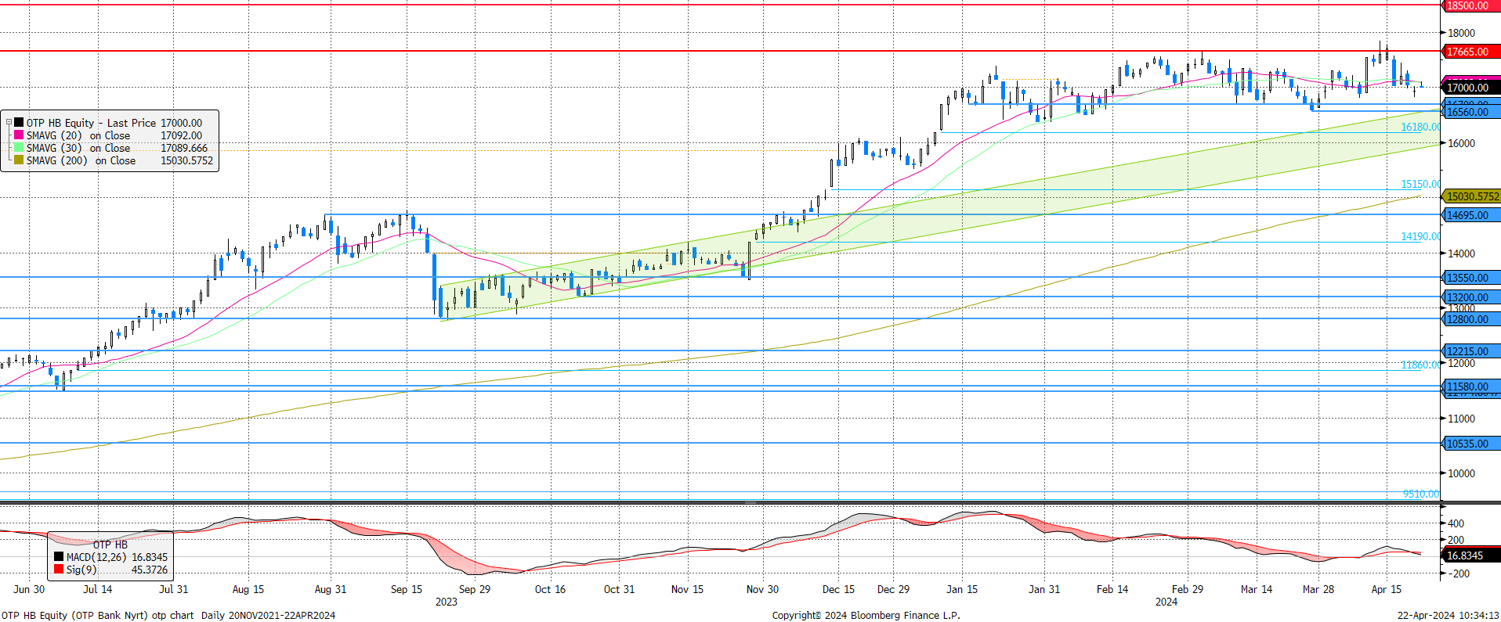Click the -200 label on MACD axis

coord(1457,573)
